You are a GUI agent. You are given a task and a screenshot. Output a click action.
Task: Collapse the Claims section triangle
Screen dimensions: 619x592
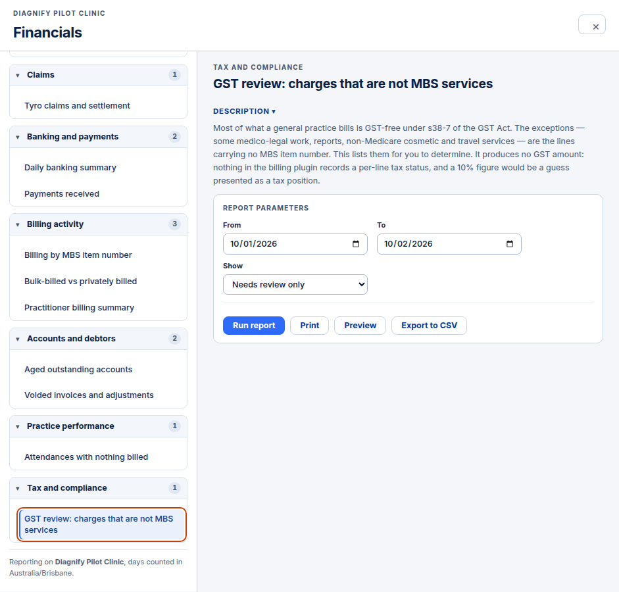coord(18,76)
